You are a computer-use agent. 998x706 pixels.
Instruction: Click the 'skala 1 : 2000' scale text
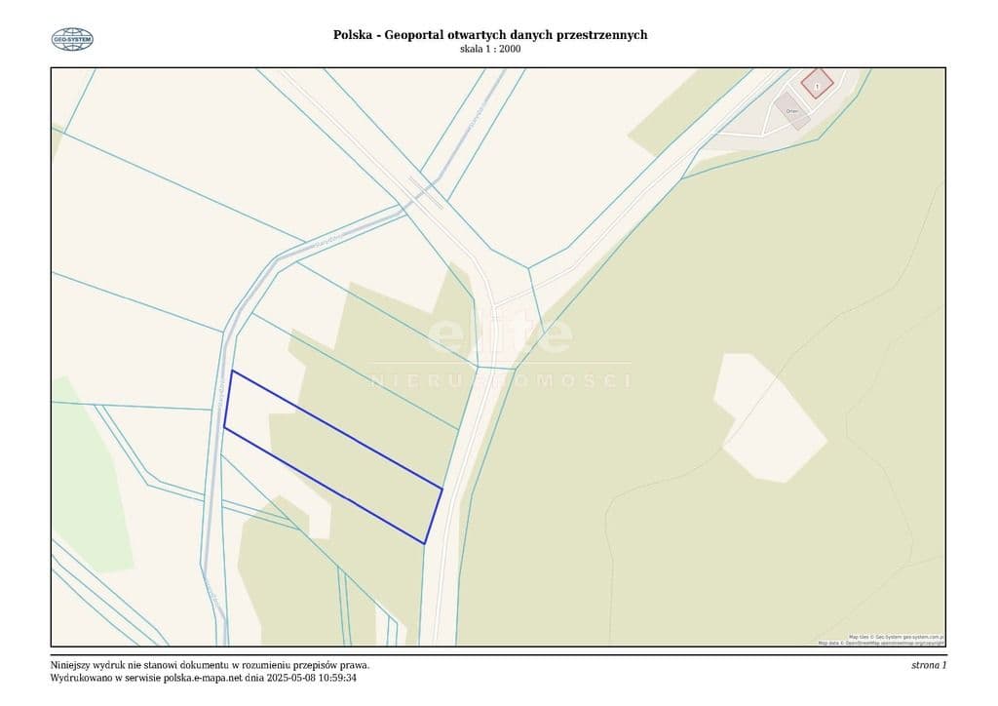point(490,49)
